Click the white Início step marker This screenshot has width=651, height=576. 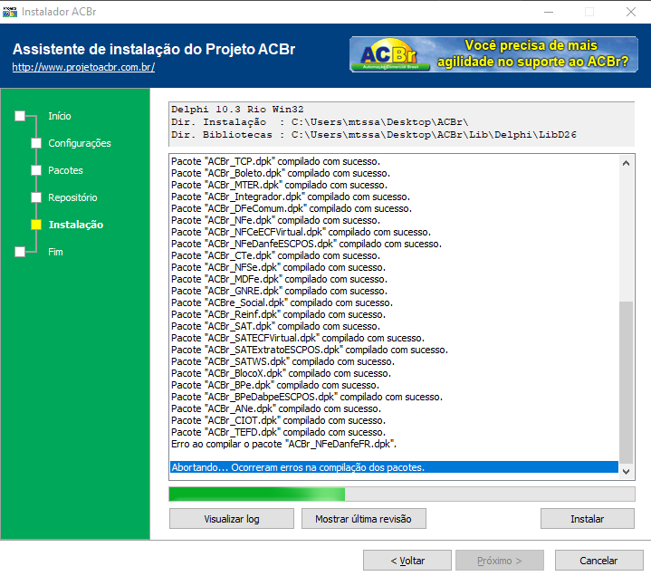pos(20,116)
